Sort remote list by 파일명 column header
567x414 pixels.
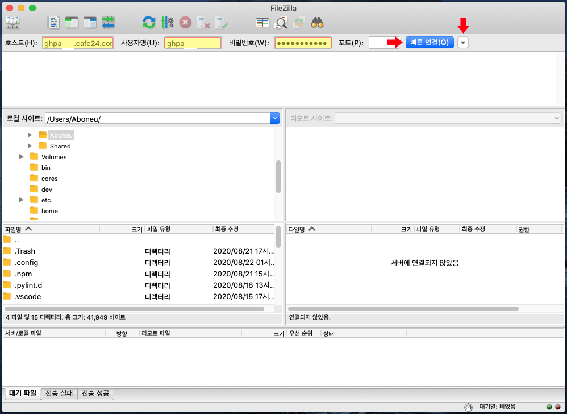tap(329, 229)
